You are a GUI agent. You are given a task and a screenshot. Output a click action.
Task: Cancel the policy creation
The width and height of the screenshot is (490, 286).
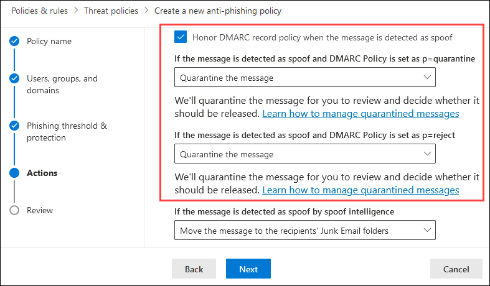(456, 269)
